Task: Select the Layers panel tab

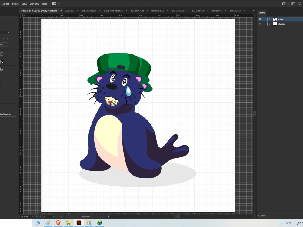Action: (x=261, y=13)
